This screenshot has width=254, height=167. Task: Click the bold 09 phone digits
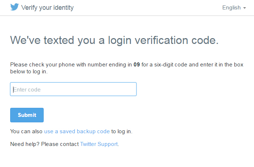point(136,65)
